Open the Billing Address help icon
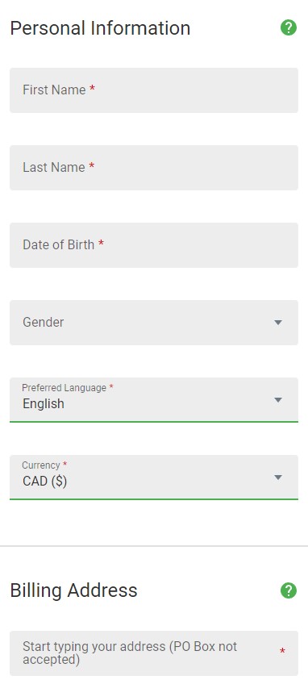 coord(289,590)
